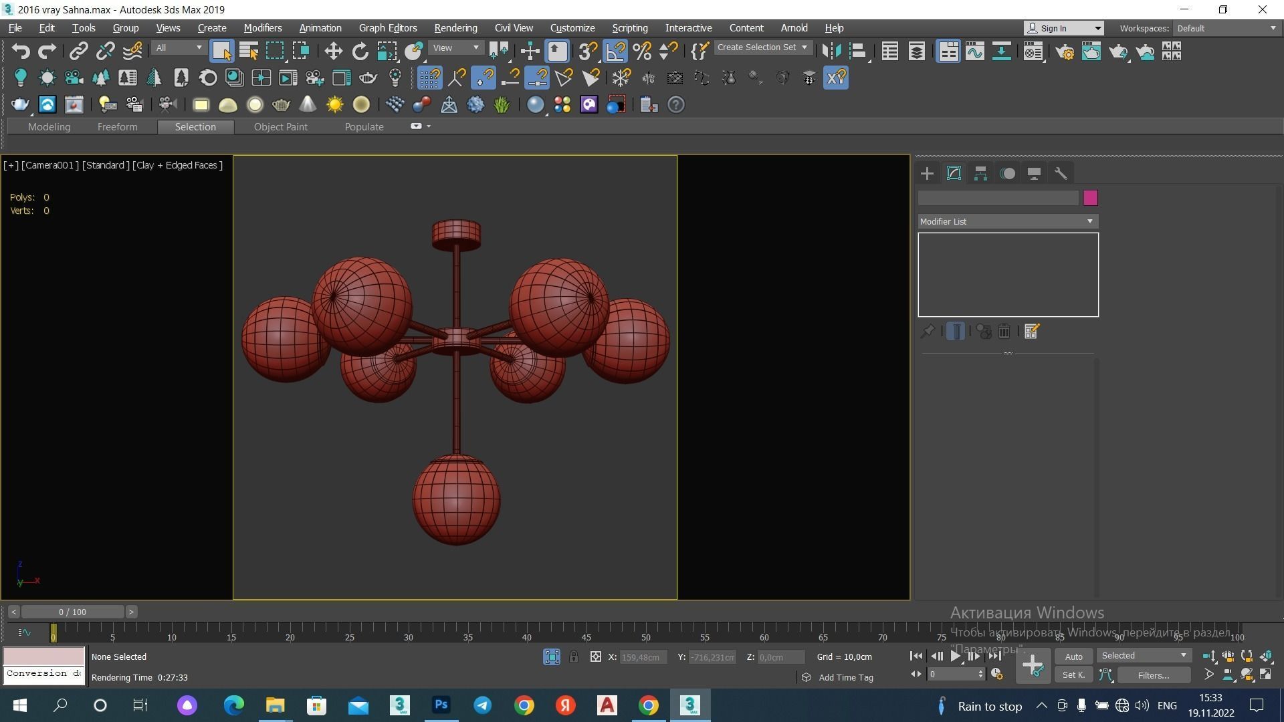Toggle Pin Stack in modifier panel
1284x722 pixels.
(928, 331)
